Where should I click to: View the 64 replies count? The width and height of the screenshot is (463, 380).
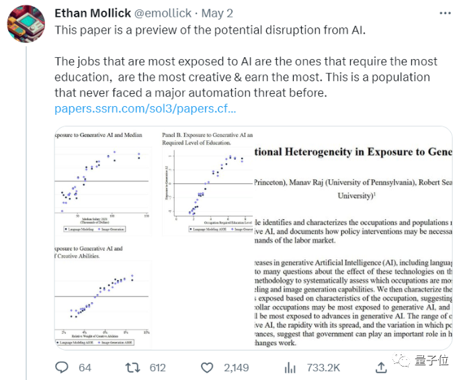tap(85, 367)
